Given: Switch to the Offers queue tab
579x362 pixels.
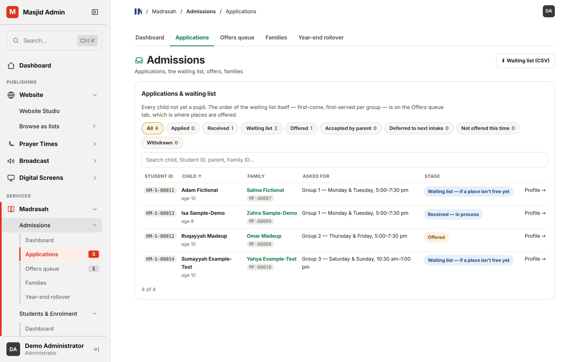Looking at the screenshot, I should coord(237,37).
